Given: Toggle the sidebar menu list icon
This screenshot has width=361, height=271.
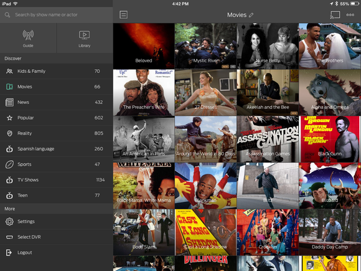Looking at the screenshot, I should click(x=124, y=15).
